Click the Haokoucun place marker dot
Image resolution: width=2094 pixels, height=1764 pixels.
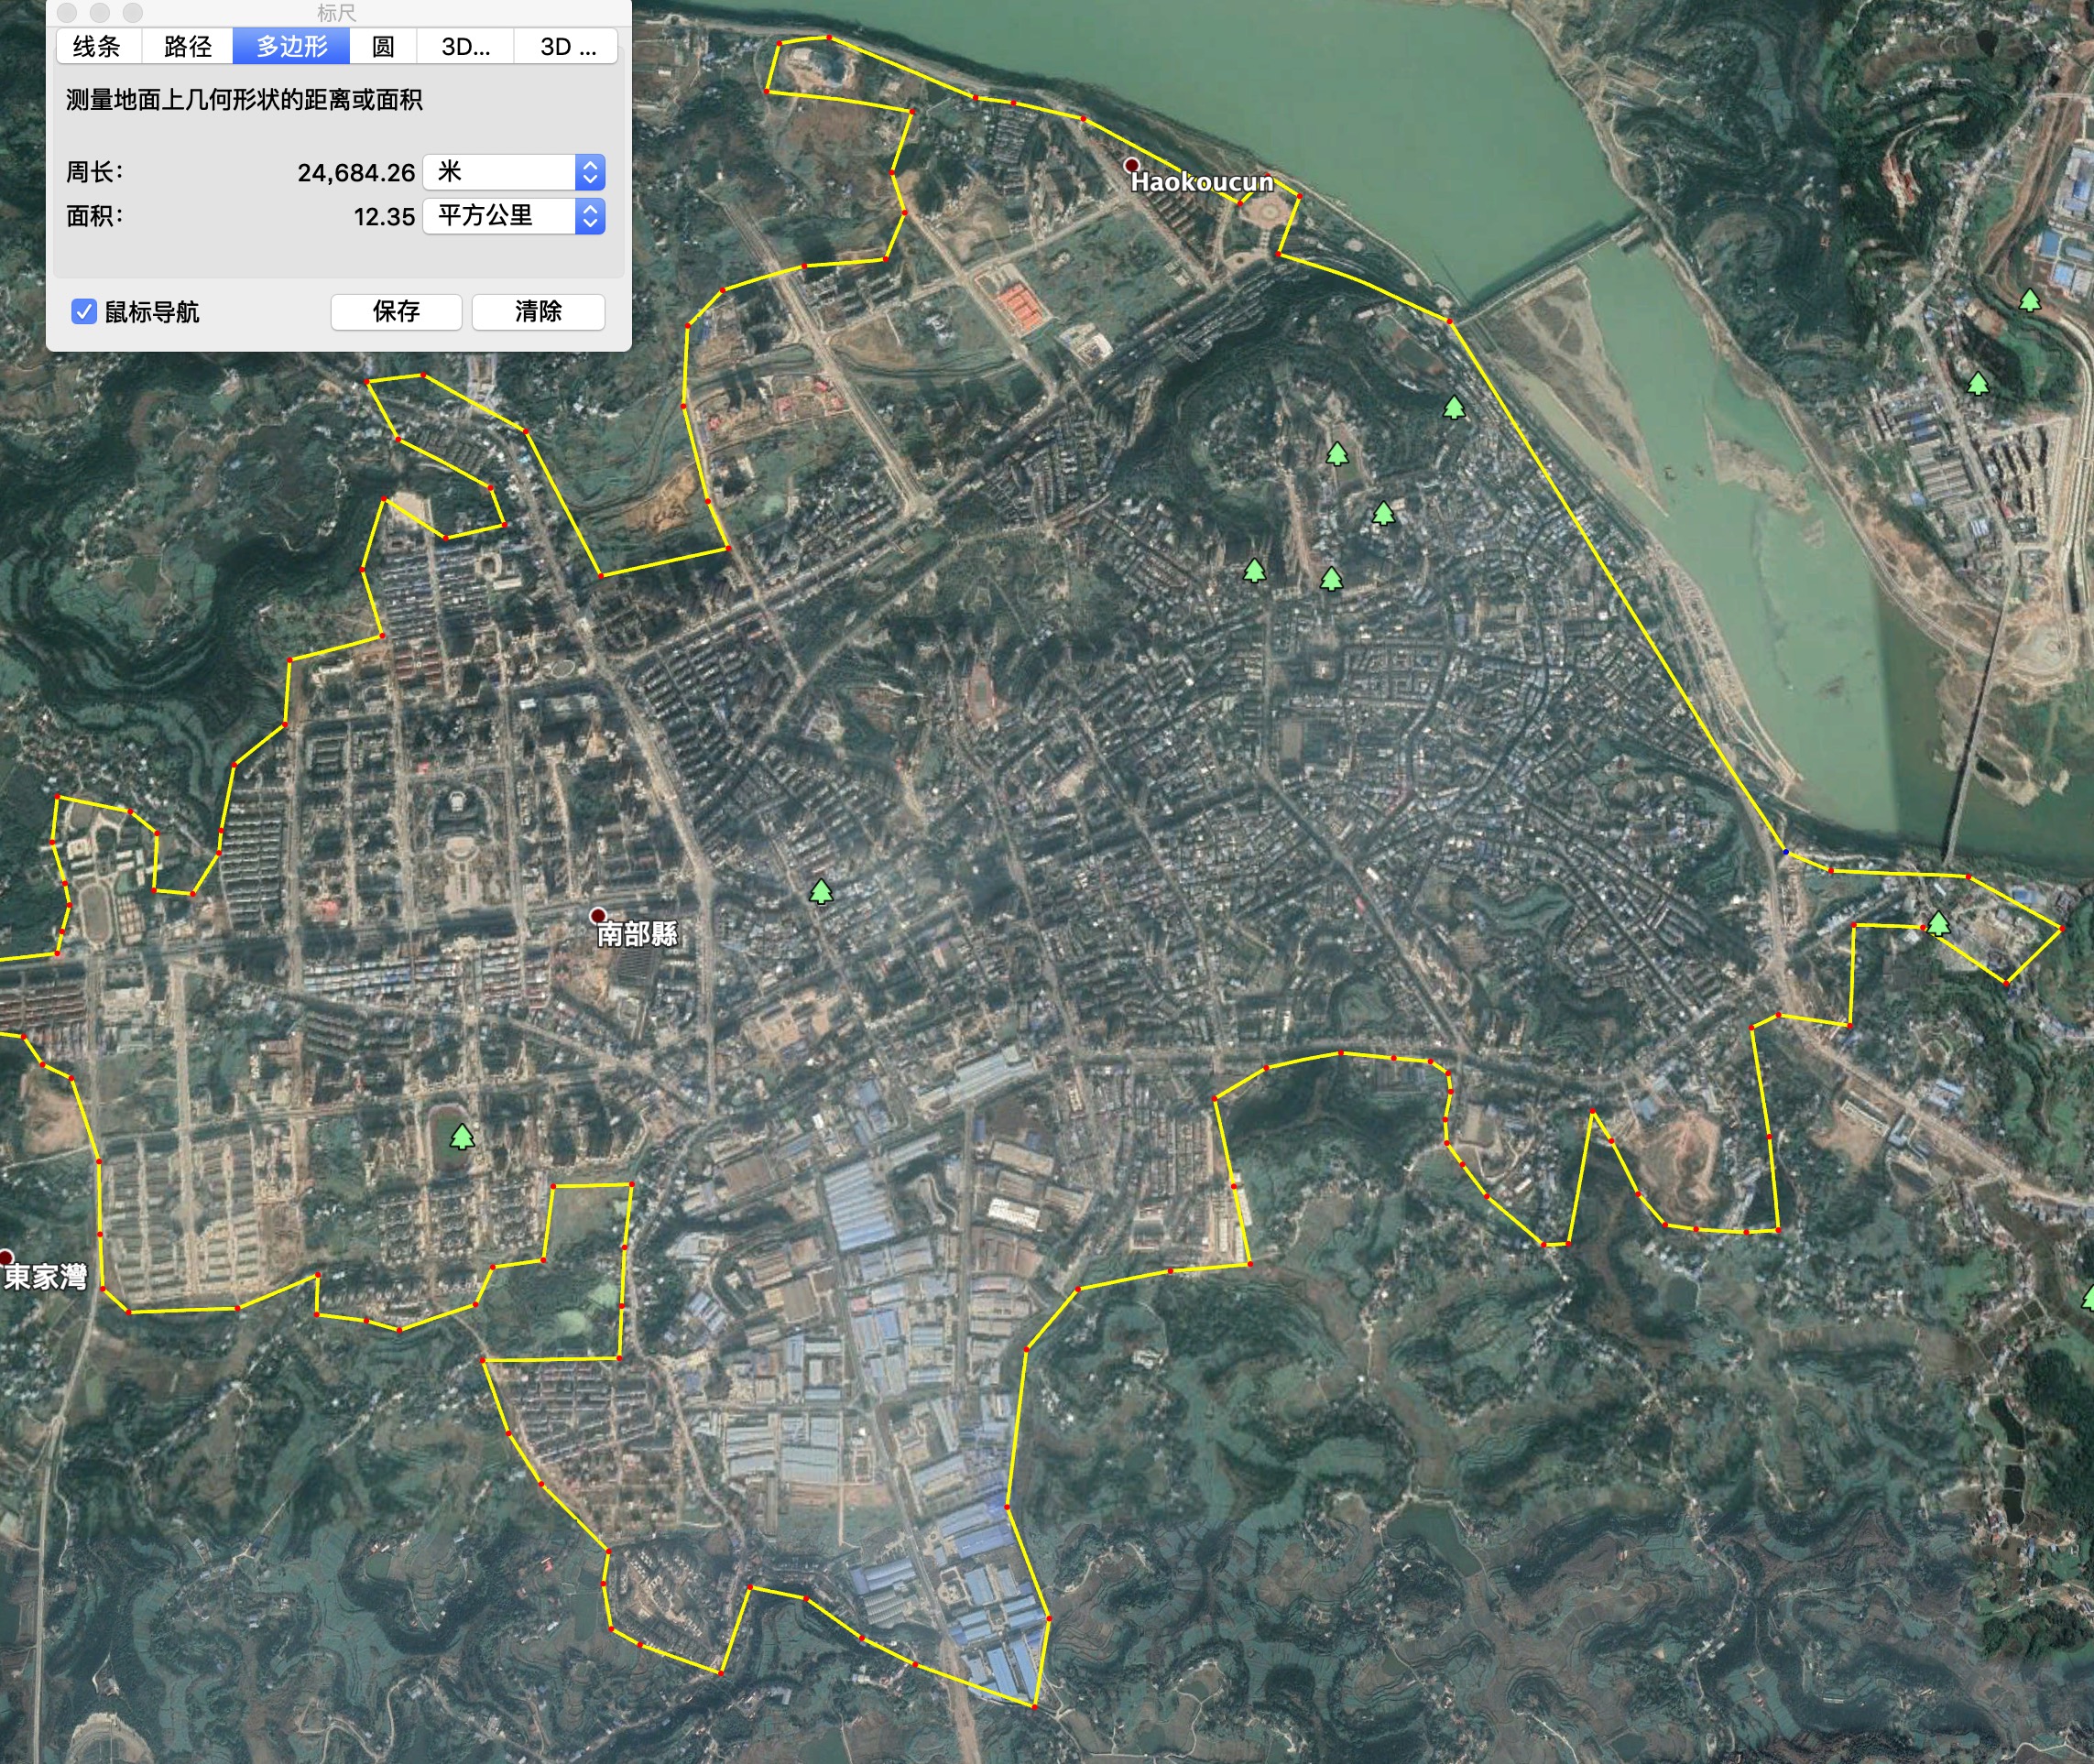[x=1131, y=165]
